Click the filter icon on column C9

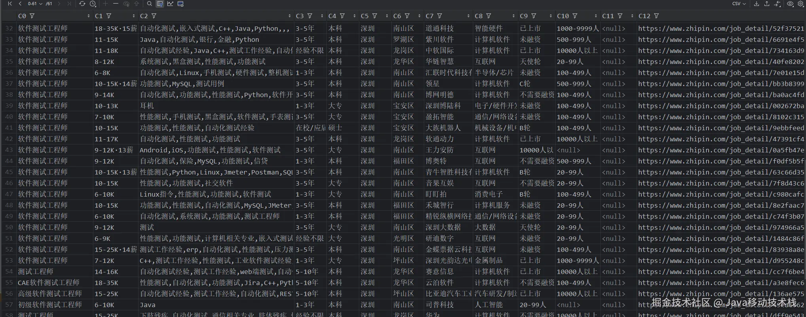[x=534, y=16]
